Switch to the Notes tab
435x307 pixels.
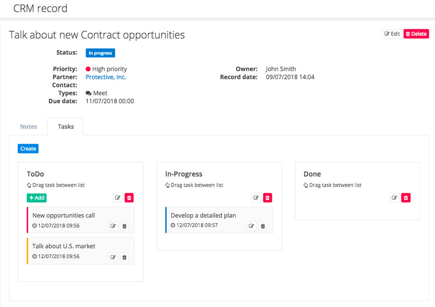pyautogui.click(x=29, y=127)
